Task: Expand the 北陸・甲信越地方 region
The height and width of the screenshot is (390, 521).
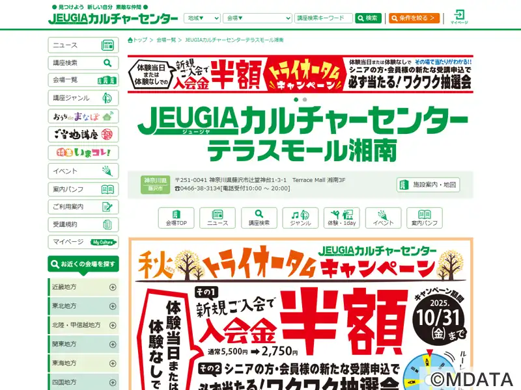Action: (83, 326)
